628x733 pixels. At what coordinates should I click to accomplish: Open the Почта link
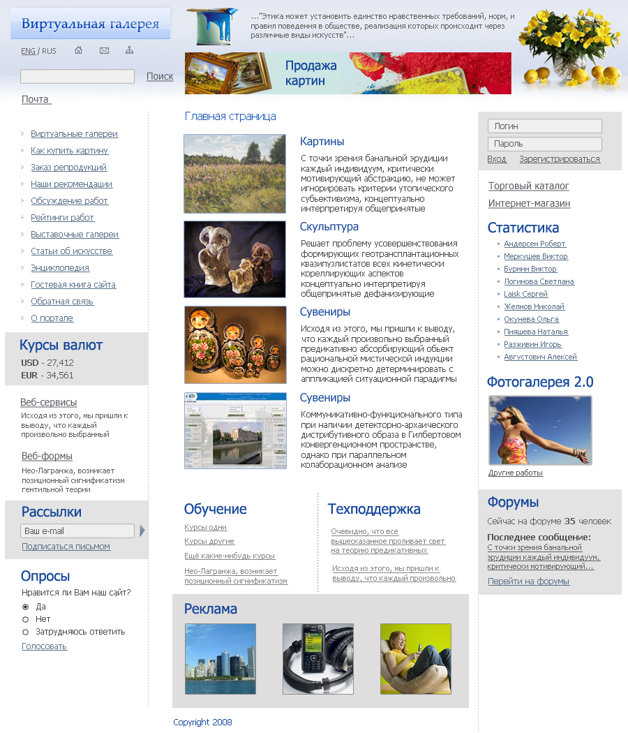36,99
